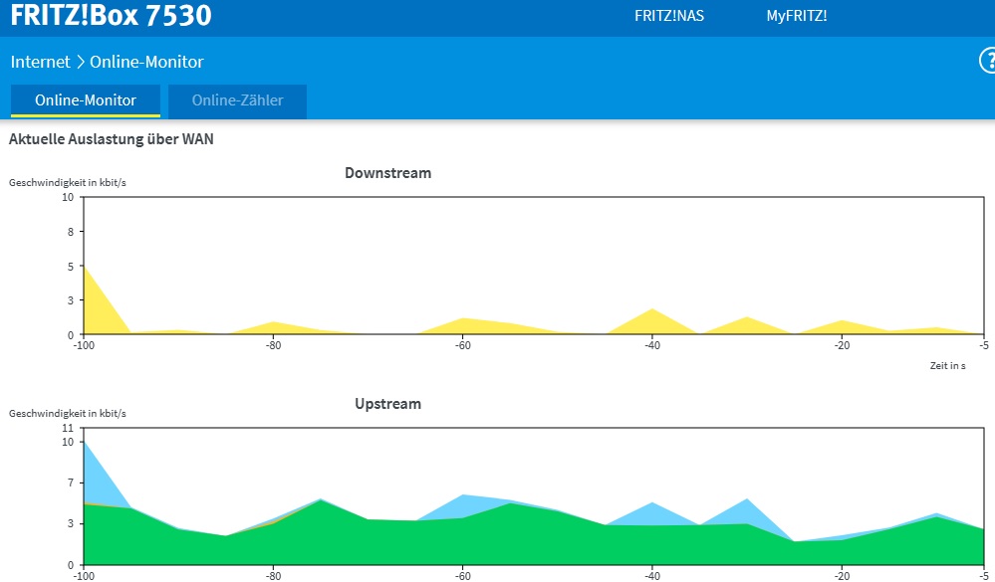The image size is (995, 582).
Task: Click the FRITZ!Box 7530 logo title
Action: tap(111, 15)
